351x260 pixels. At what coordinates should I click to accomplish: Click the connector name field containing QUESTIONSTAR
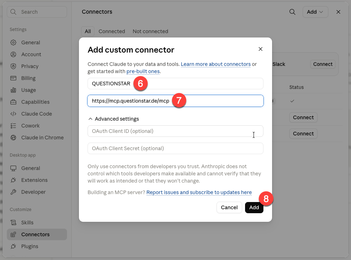pos(175,84)
